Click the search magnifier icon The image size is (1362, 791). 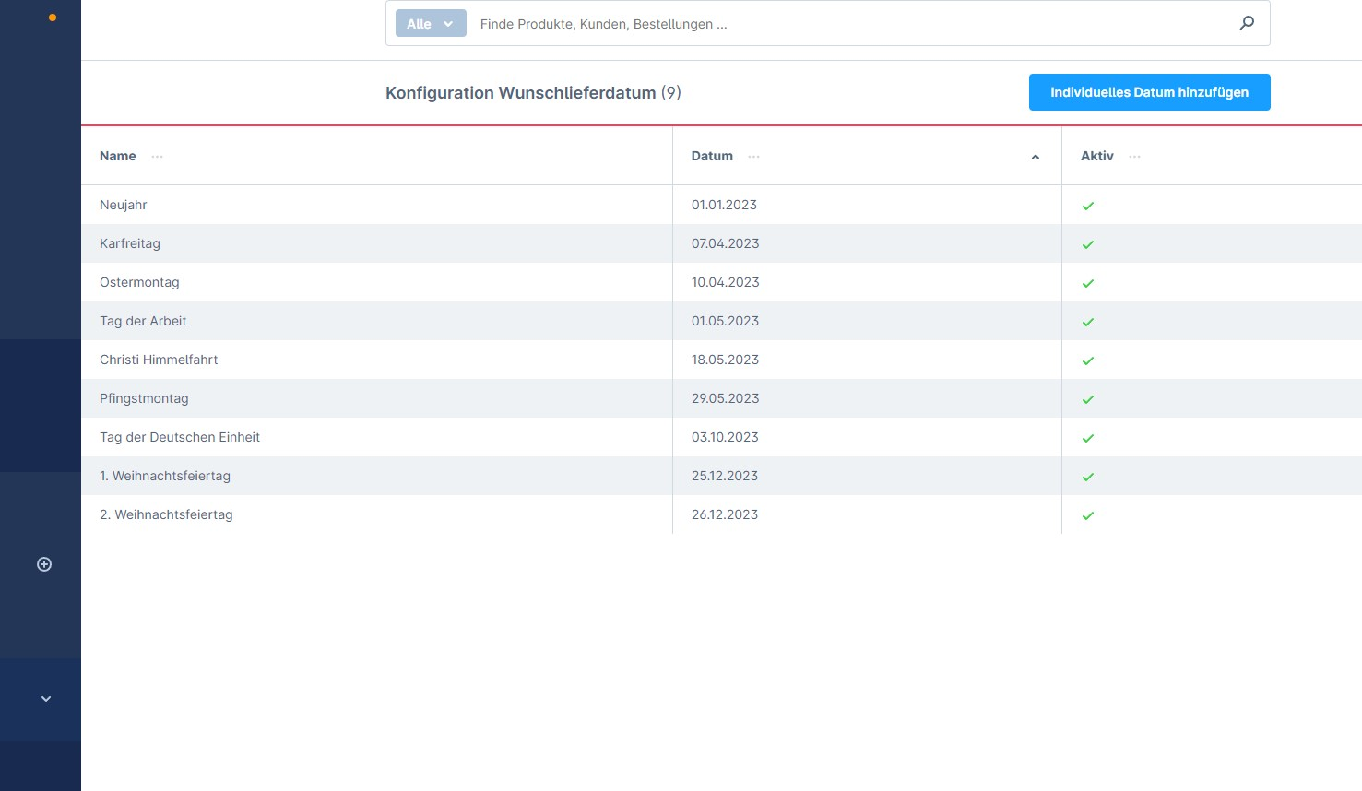click(x=1247, y=23)
